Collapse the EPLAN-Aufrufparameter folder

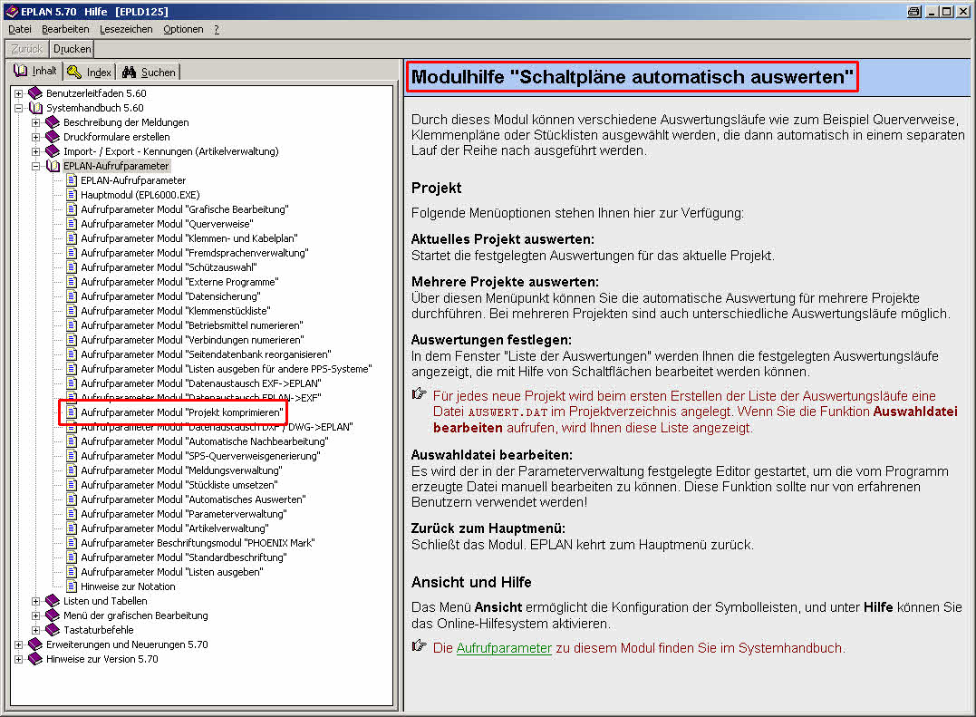[36, 166]
